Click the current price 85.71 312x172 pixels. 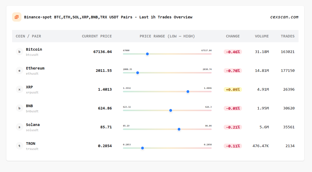point(106,127)
